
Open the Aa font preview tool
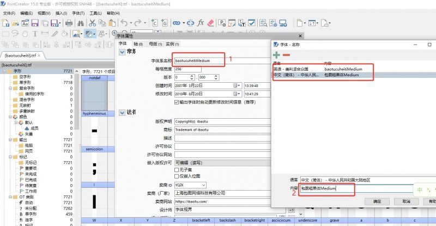(x=25, y=23)
